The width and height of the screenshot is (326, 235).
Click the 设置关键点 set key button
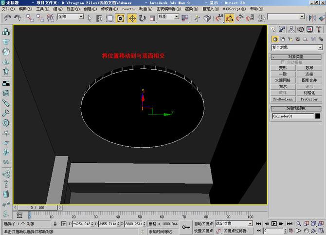203,231
